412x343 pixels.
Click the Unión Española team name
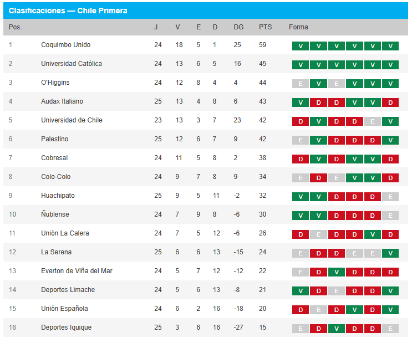(64, 309)
